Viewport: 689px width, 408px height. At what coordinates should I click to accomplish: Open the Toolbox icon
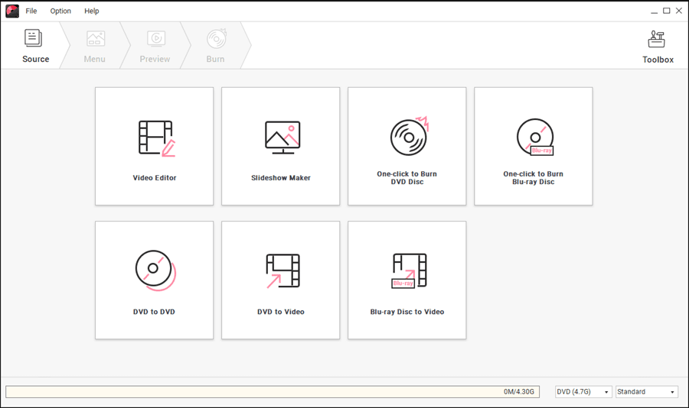tap(657, 39)
